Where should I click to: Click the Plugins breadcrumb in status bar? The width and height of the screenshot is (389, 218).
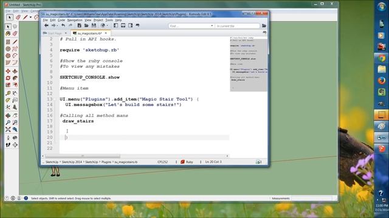click(106, 162)
